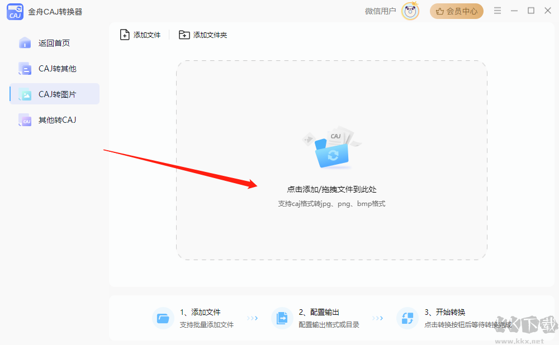Switch to 其他转CAJ in sidebar
The height and width of the screenshot is (345, 559).
[x=54, y=120]
